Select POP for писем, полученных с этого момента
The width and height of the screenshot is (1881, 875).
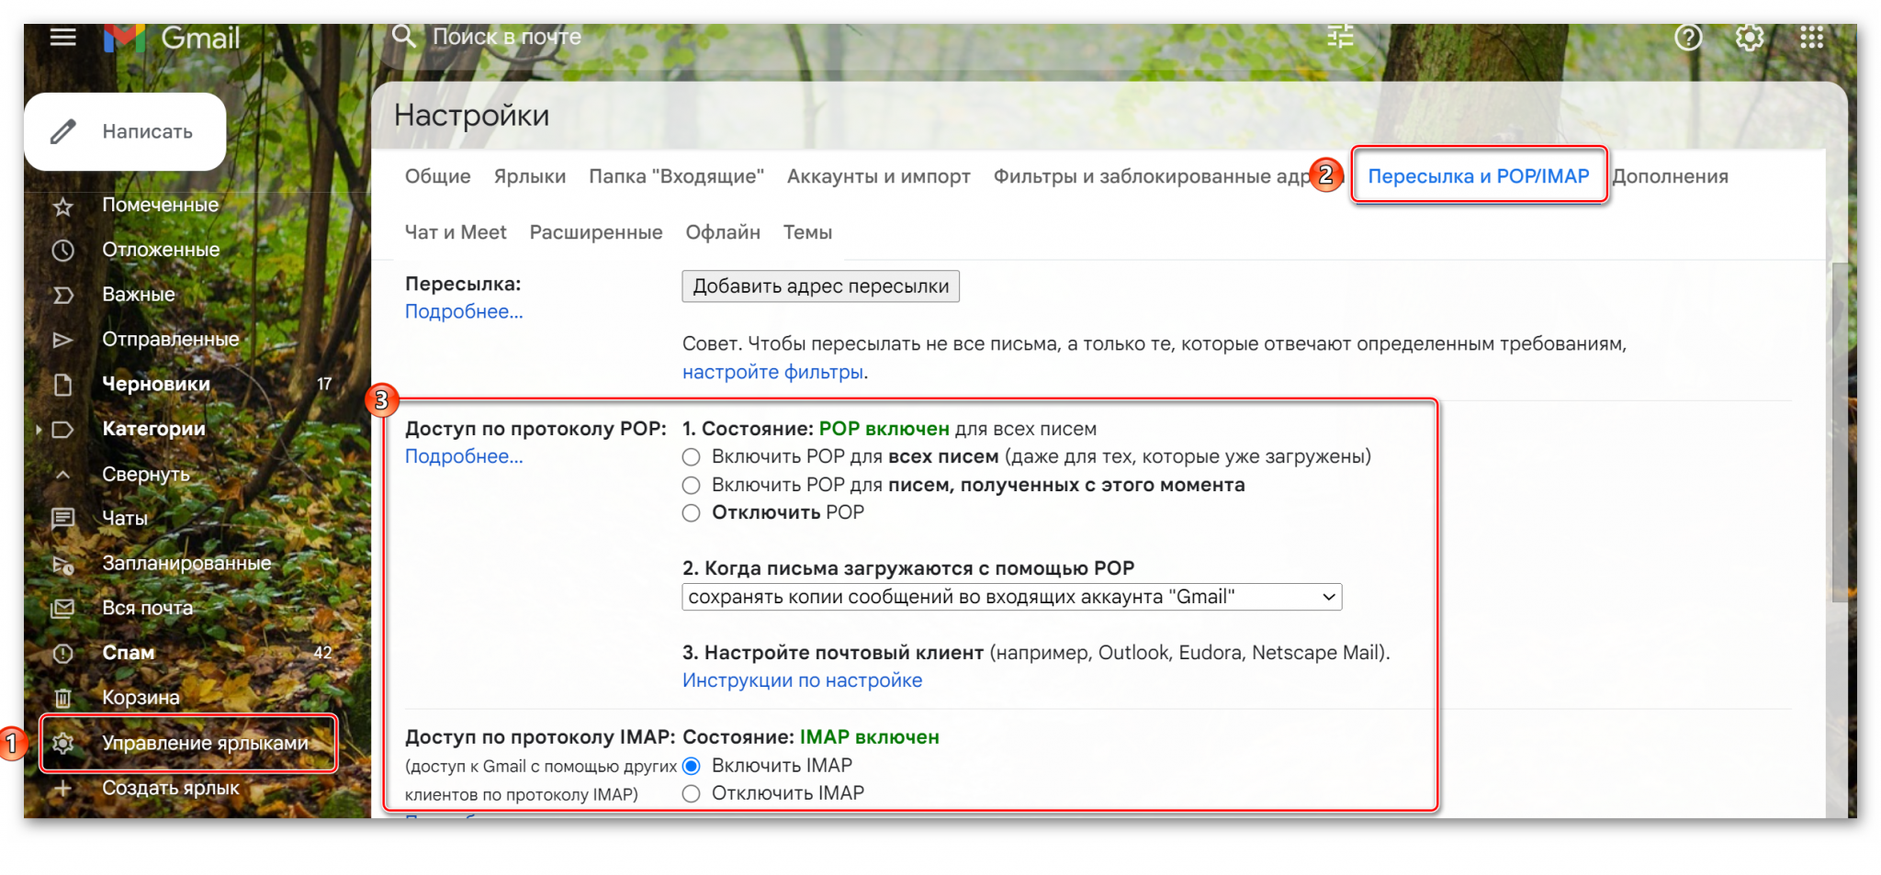[x=692, y=485]
